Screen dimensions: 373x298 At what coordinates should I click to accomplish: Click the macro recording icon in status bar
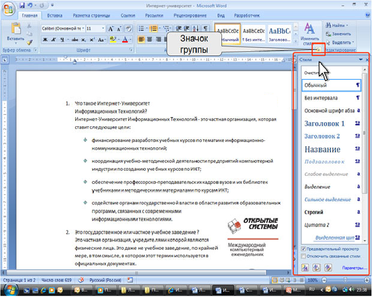130,280
